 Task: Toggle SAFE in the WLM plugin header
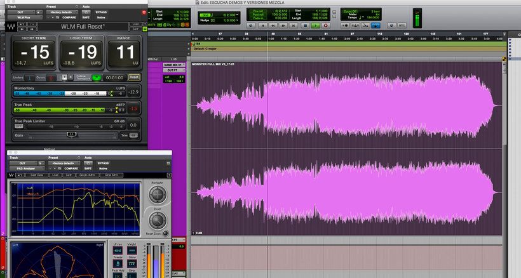[86, 18]
